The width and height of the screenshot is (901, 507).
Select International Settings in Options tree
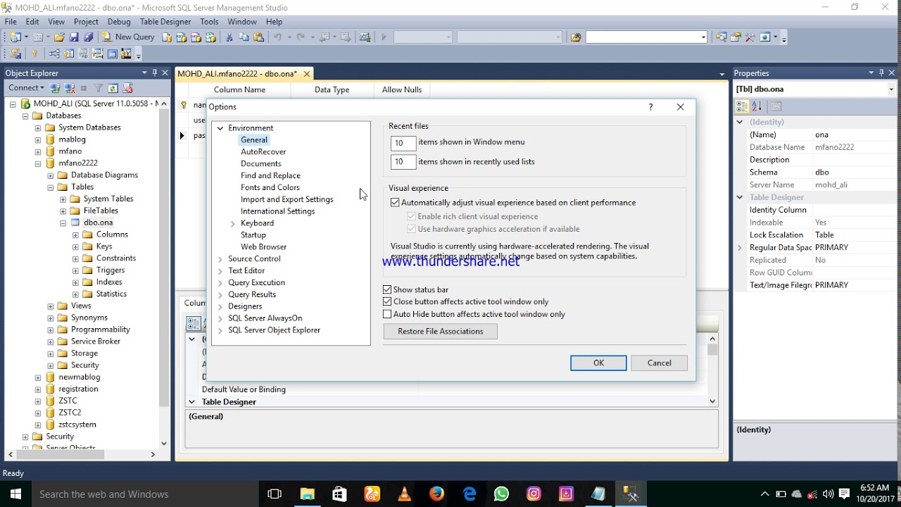[x=277, y=211]
